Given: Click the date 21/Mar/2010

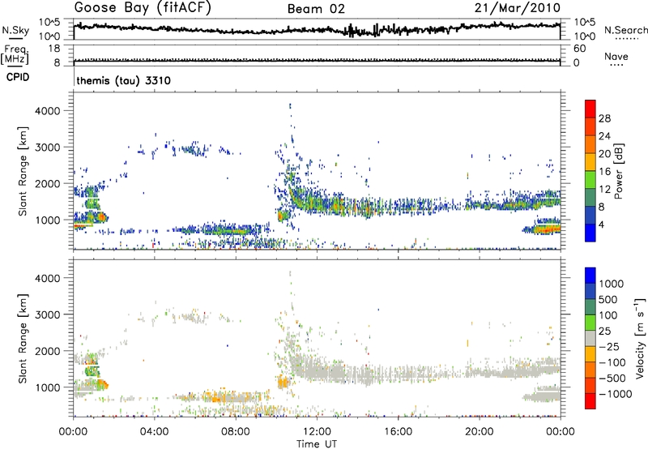Looking at the screenshot, I should 518,8.
